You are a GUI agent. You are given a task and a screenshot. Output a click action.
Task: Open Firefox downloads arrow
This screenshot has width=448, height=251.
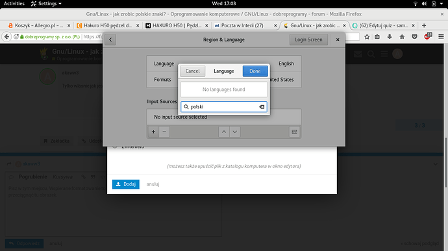click(390, 36)
